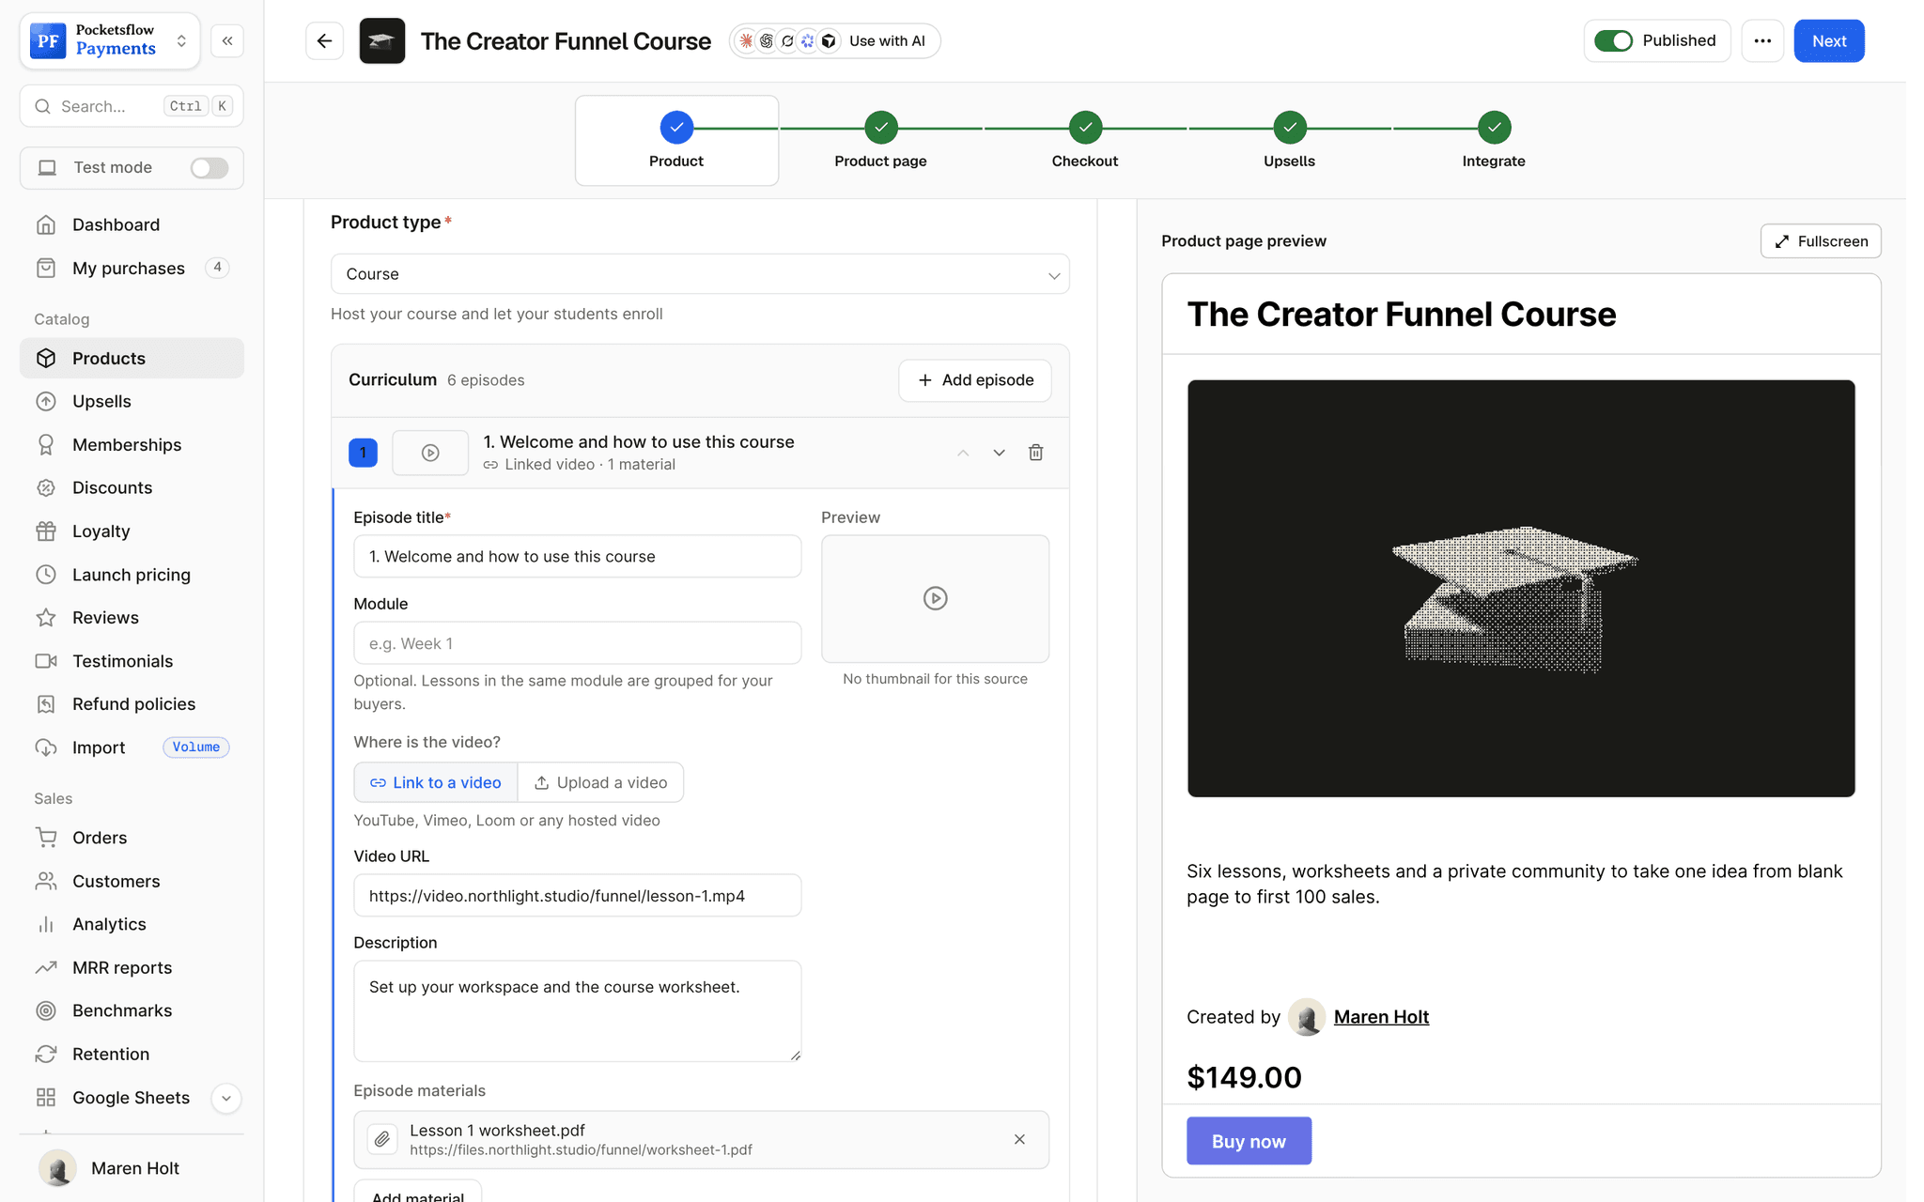This screenshot has height=1202, width=1924.
Task: Go to the Integrate step
Action: click(x=1494, y=140)
